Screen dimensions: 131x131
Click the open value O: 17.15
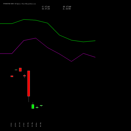coord(46,9)
